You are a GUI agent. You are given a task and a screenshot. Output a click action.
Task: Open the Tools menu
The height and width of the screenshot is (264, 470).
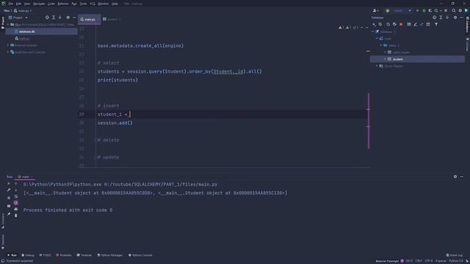(x=83, y=4)
